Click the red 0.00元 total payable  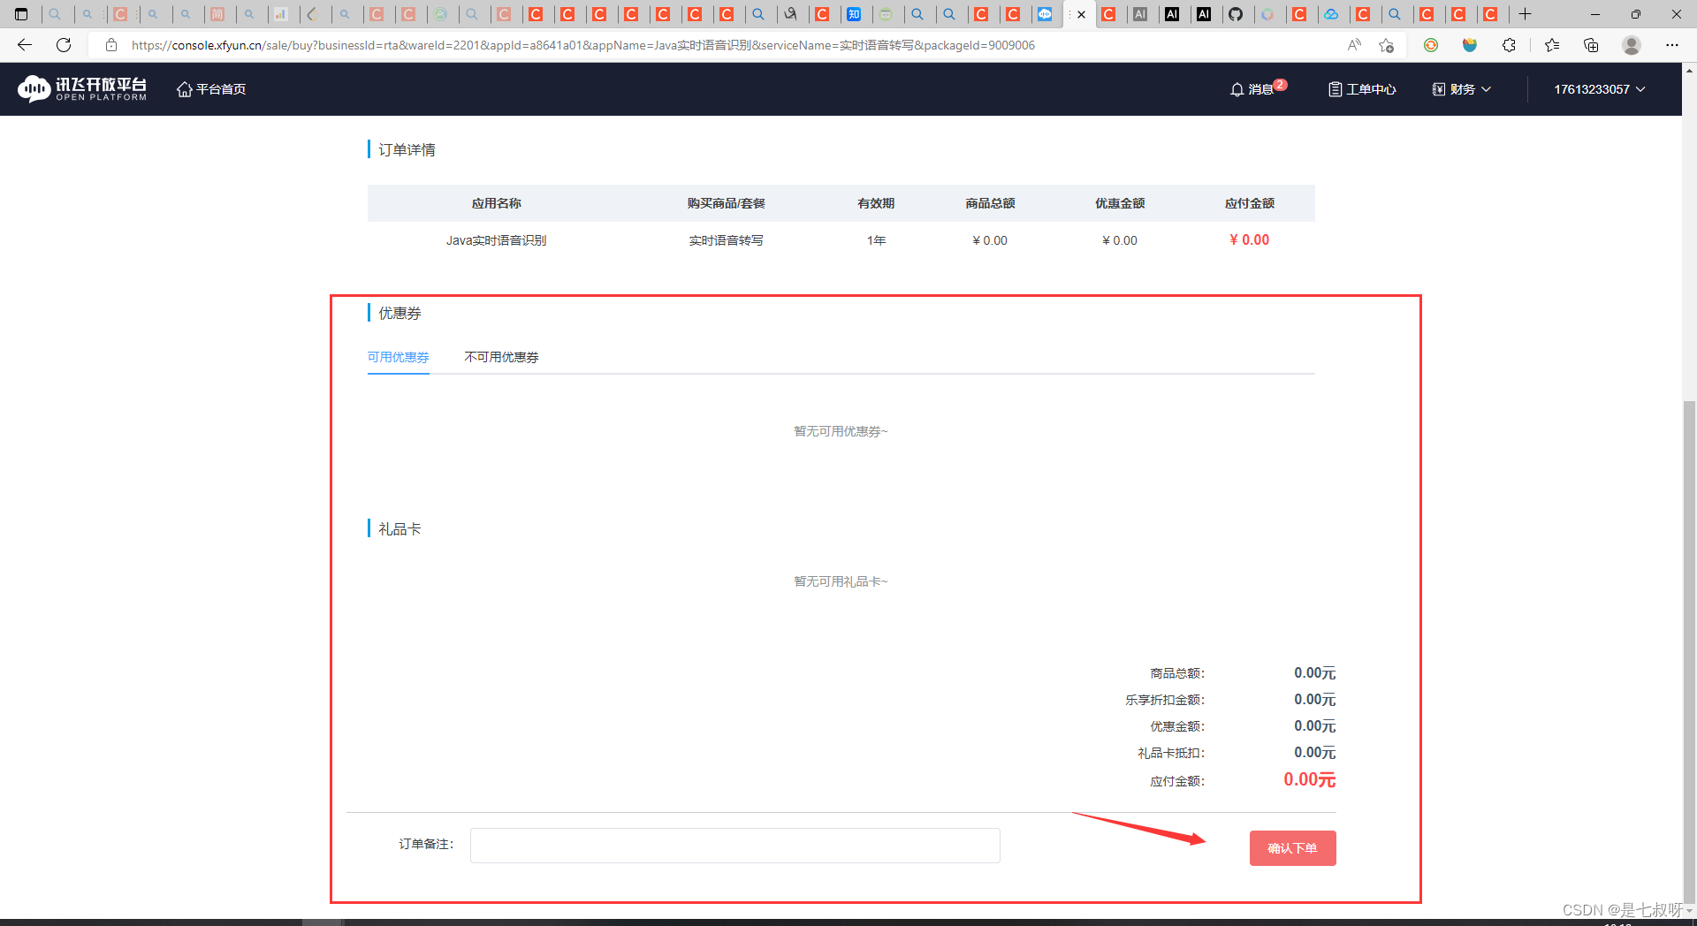[x=1309, y=779]
